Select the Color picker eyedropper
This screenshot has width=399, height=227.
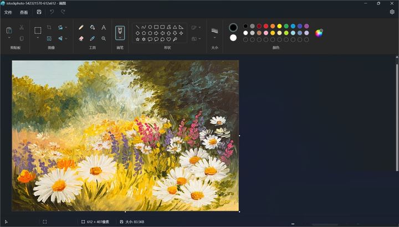pyautogui.click(x=93, y=38)
